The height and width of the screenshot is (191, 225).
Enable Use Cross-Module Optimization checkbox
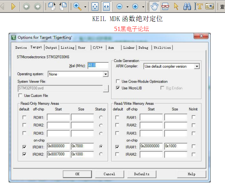tap(118, 81)
